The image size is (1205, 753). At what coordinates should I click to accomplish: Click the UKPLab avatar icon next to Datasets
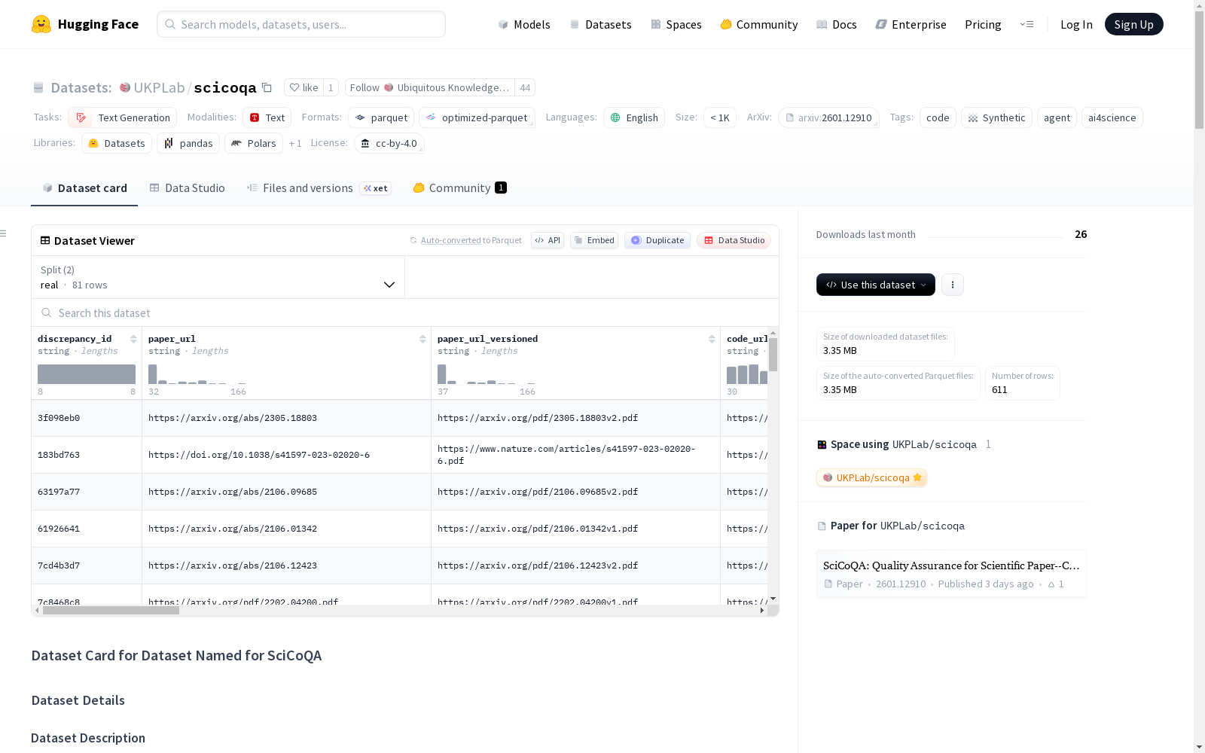point(125,87)
